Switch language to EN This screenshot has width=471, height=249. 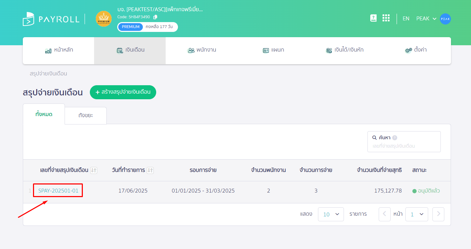406,19
